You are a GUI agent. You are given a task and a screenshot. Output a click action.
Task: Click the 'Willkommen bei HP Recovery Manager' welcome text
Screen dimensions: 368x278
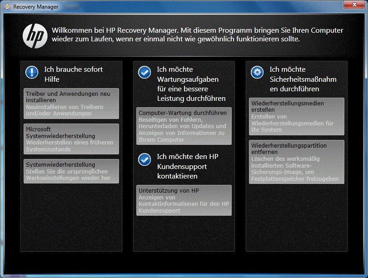(x=197, y=35)
